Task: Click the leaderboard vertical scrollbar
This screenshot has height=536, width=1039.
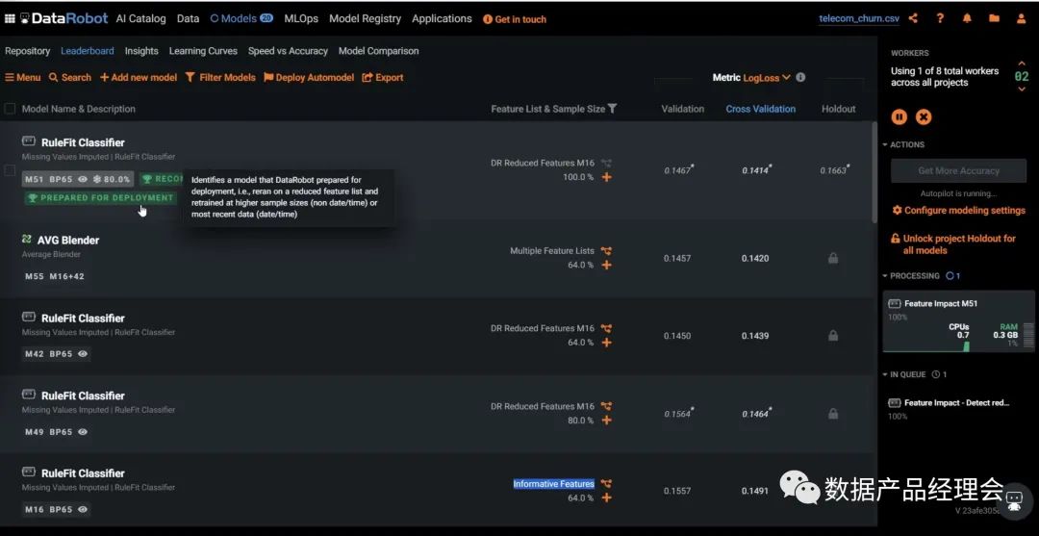Action: pyautogui.click(x=874, y=172)
